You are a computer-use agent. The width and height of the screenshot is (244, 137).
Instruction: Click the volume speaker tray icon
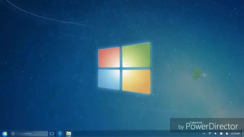click(215, 134)
